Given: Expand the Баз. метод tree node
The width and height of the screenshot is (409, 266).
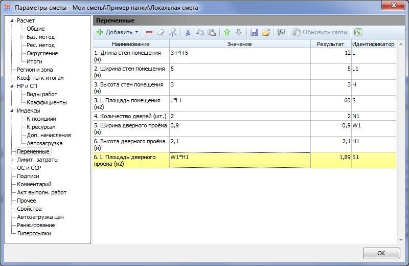Looking at the screenshot, I should coord(22,37).
